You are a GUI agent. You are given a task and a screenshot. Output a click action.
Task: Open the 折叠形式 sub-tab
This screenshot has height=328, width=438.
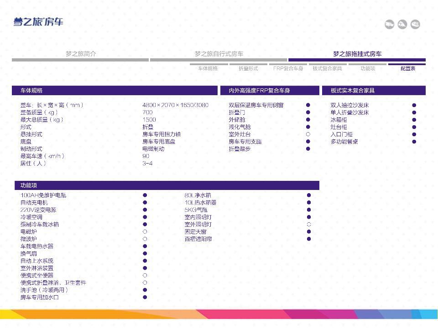(x=248, y=68)
